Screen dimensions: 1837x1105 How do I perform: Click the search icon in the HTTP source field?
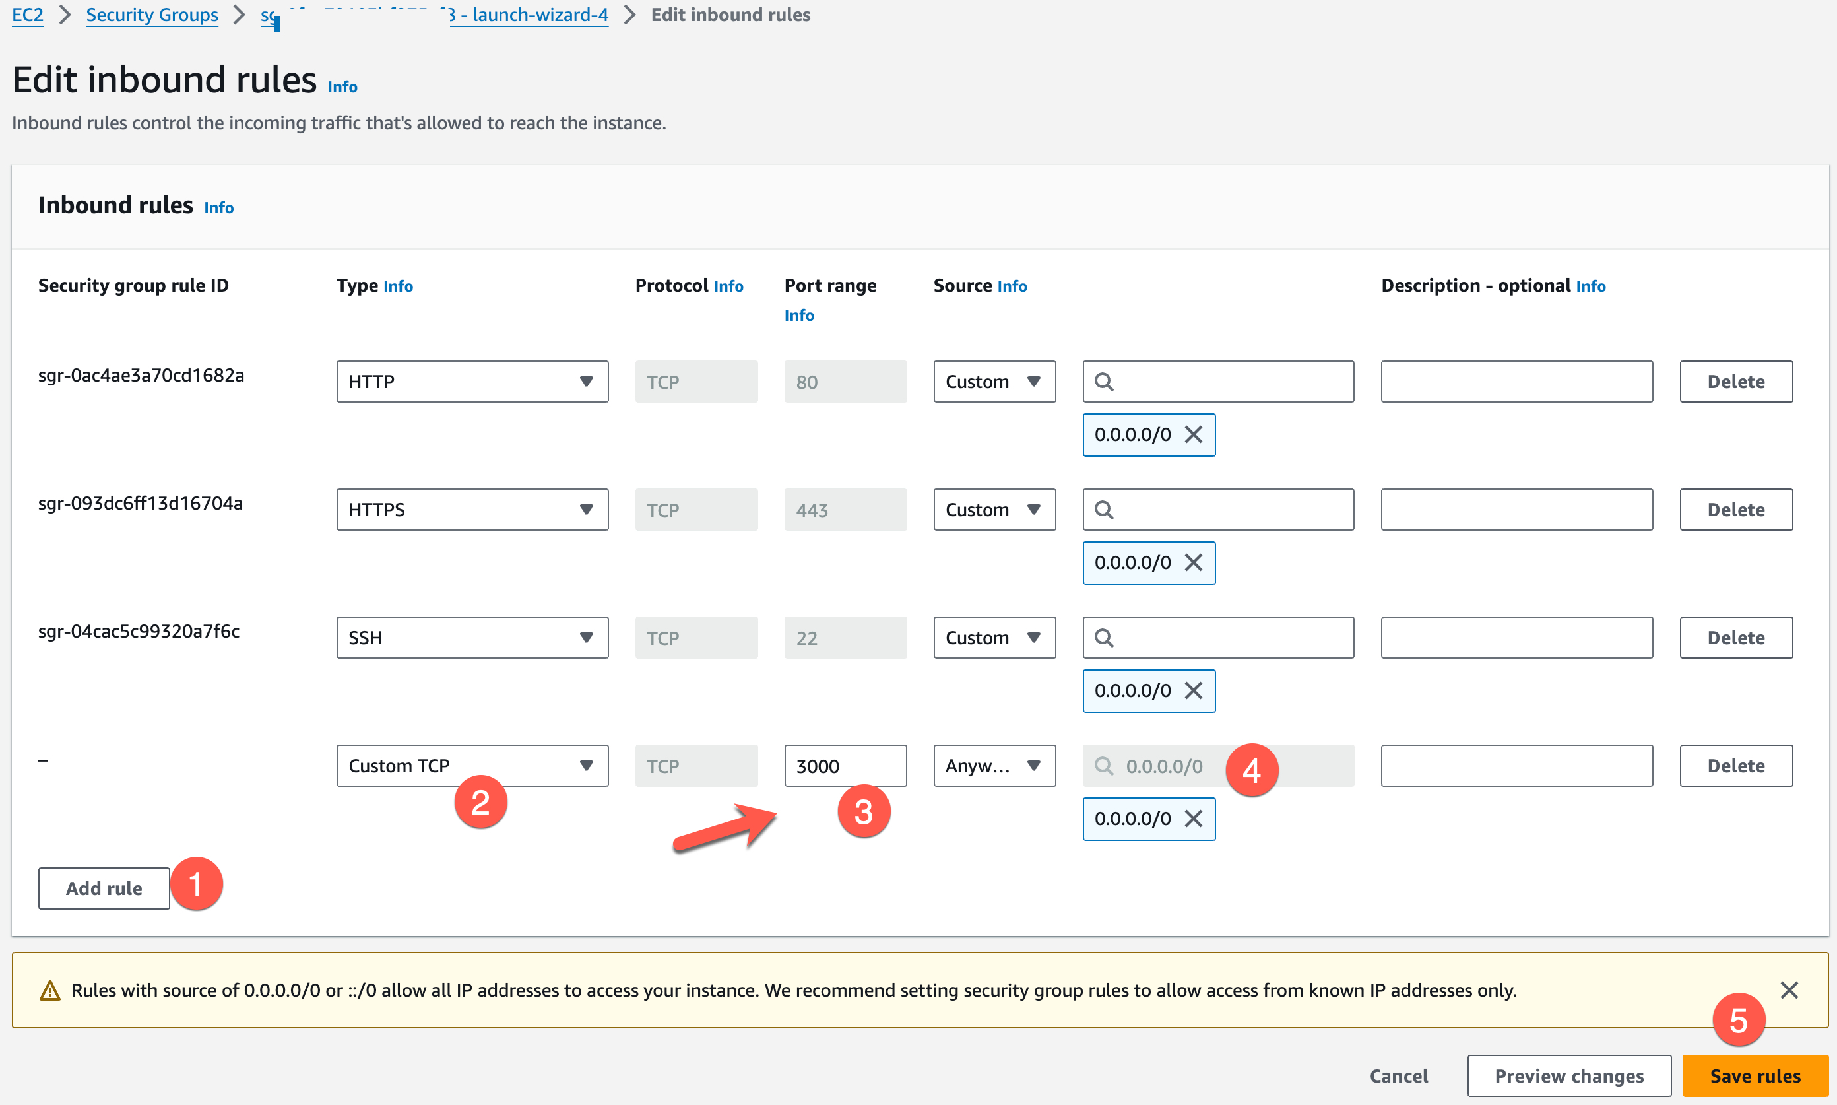[1104, 382]
